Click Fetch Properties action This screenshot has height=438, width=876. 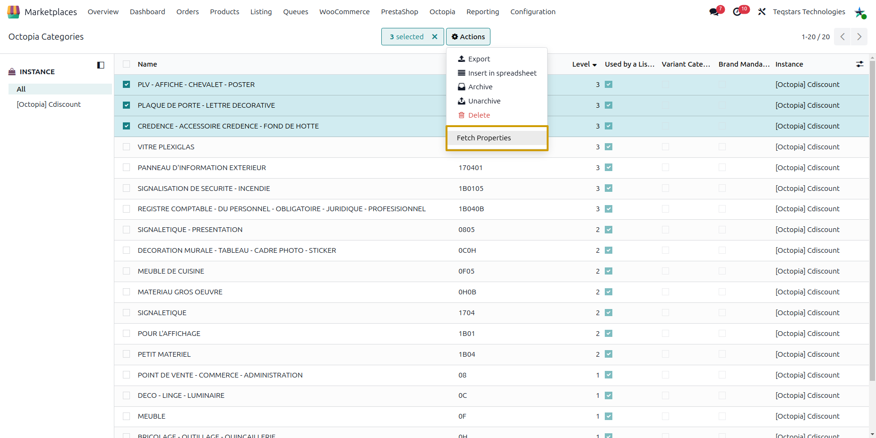click(x=497, y=138)
